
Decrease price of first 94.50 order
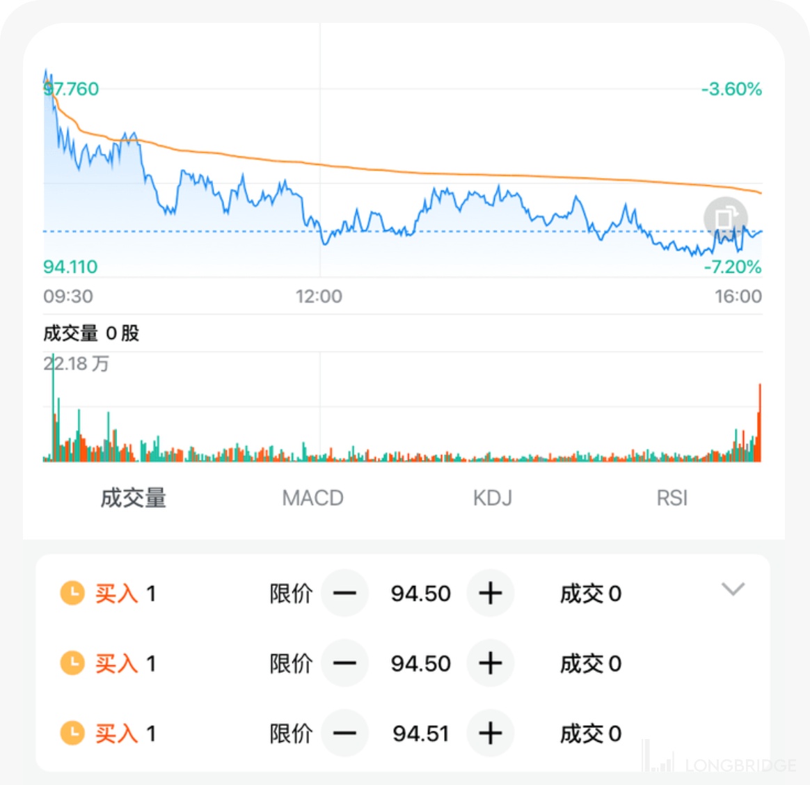(x=344, y=594)
